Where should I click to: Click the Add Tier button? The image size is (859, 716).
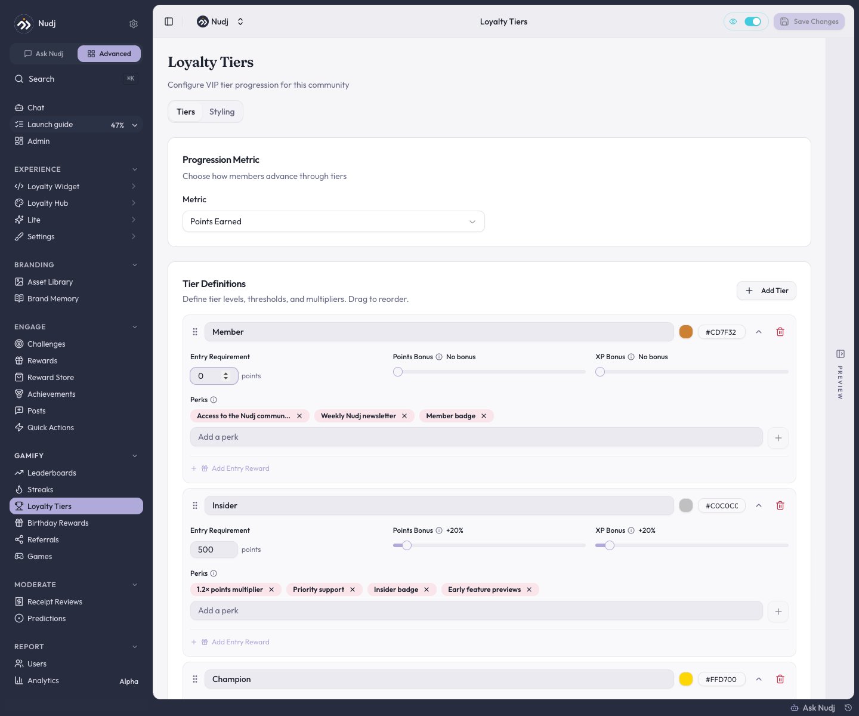click(x=767, y=291)
